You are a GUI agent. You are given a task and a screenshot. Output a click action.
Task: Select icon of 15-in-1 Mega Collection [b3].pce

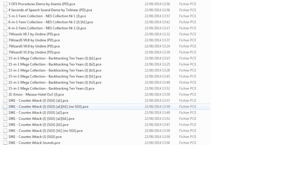(x=5, y=70)
